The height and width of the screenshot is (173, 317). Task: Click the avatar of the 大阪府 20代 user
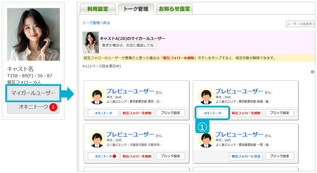[x=96, y=139]
